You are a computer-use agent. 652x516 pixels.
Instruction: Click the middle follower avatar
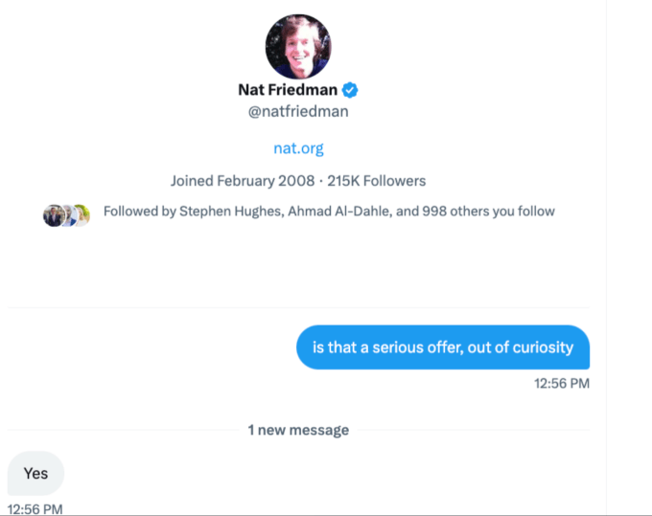(67, 214)
